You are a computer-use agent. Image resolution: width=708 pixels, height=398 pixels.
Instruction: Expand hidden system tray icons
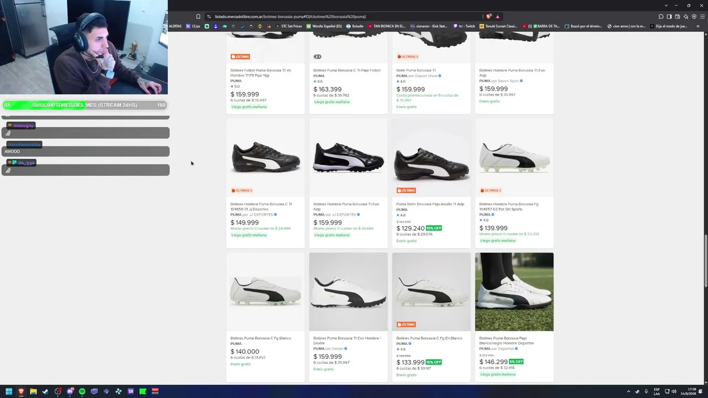click(628, 391)
